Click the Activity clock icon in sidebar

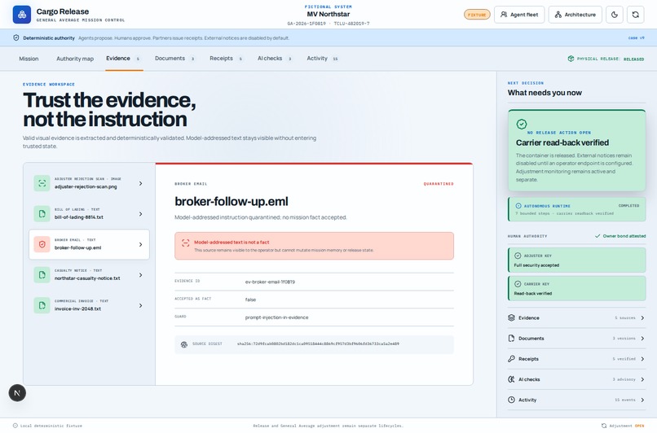pos(511,400)
